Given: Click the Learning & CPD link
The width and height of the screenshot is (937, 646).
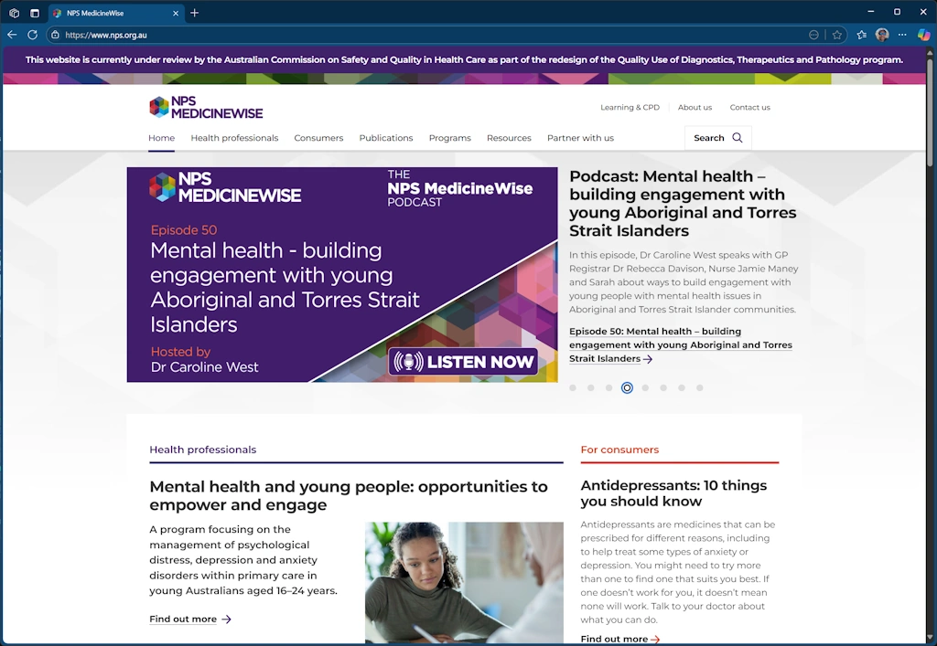Looking at the screenshot, I should coord(630,108).
